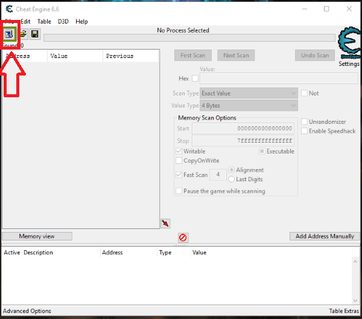Toggle the Writable checkbox

click(x=179, y=151)
